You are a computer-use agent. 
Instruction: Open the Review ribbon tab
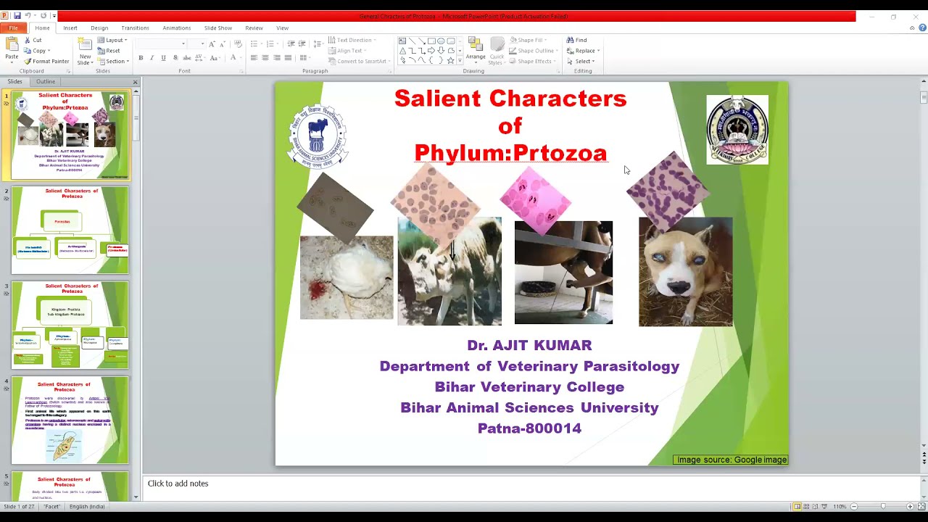tap(254, 28)
